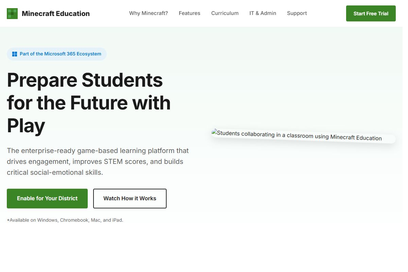Open the Why Minecraft? menu item

(148, 13)
